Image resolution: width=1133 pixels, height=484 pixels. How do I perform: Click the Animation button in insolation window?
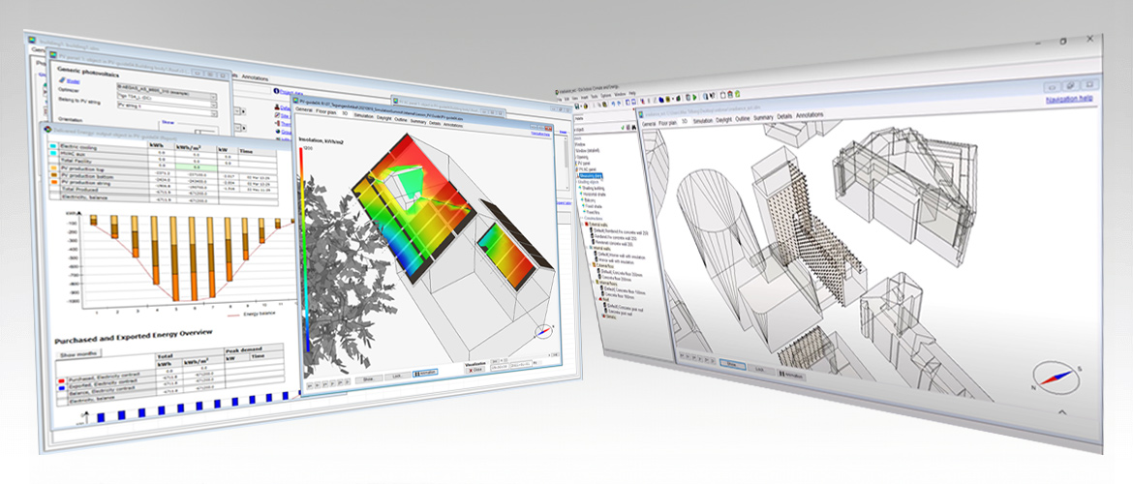pyautogui.click(x=426, y=371)
